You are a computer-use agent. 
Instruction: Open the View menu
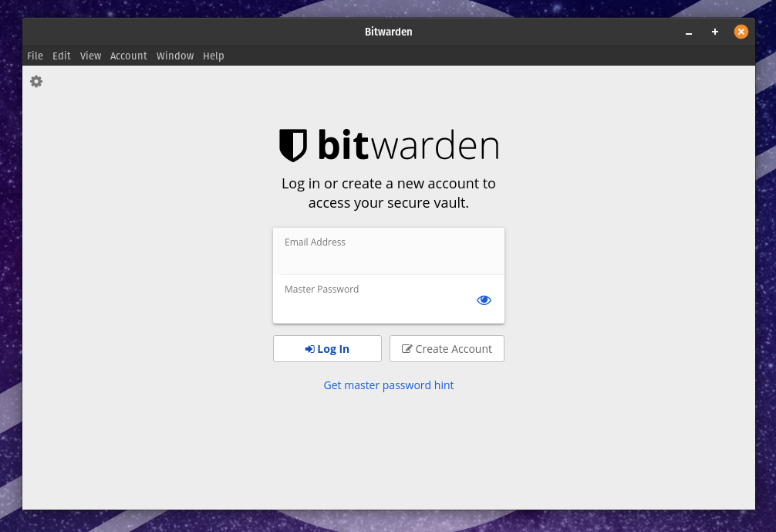point(90,56)
